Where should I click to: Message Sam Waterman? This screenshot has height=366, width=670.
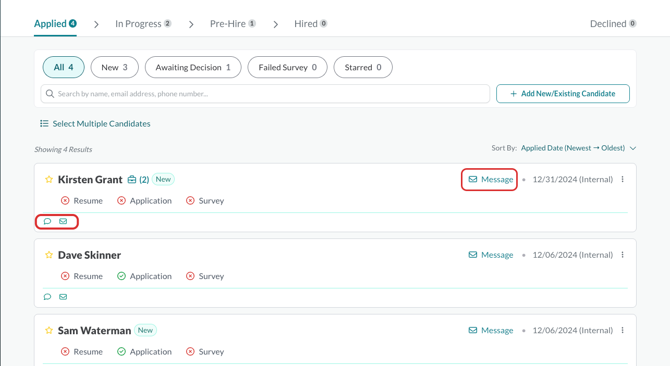[491, 331]
